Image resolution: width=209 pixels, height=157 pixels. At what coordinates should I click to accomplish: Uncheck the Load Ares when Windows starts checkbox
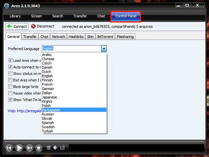(x=10, y=60)
